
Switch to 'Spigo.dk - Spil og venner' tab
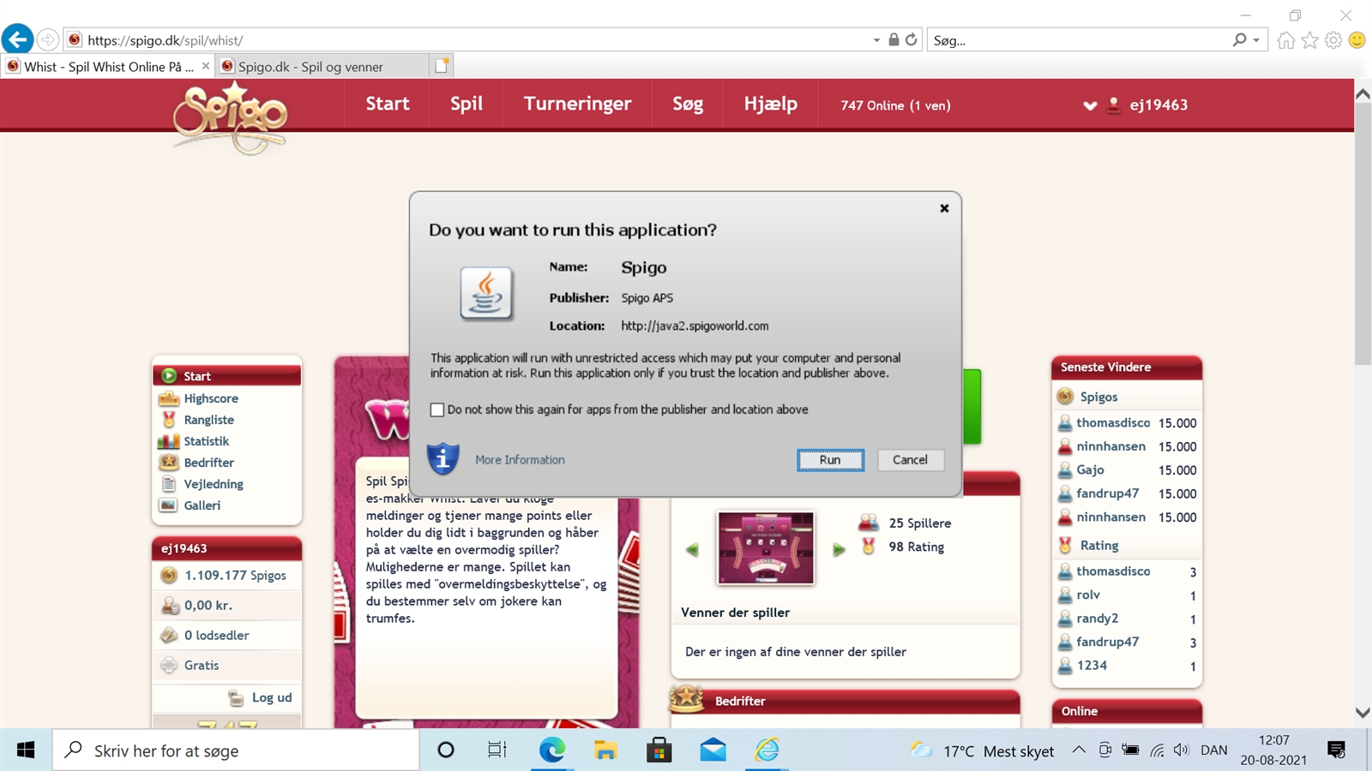[310, 67]
